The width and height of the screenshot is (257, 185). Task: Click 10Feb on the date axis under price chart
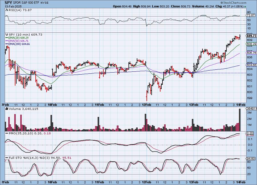52,105
